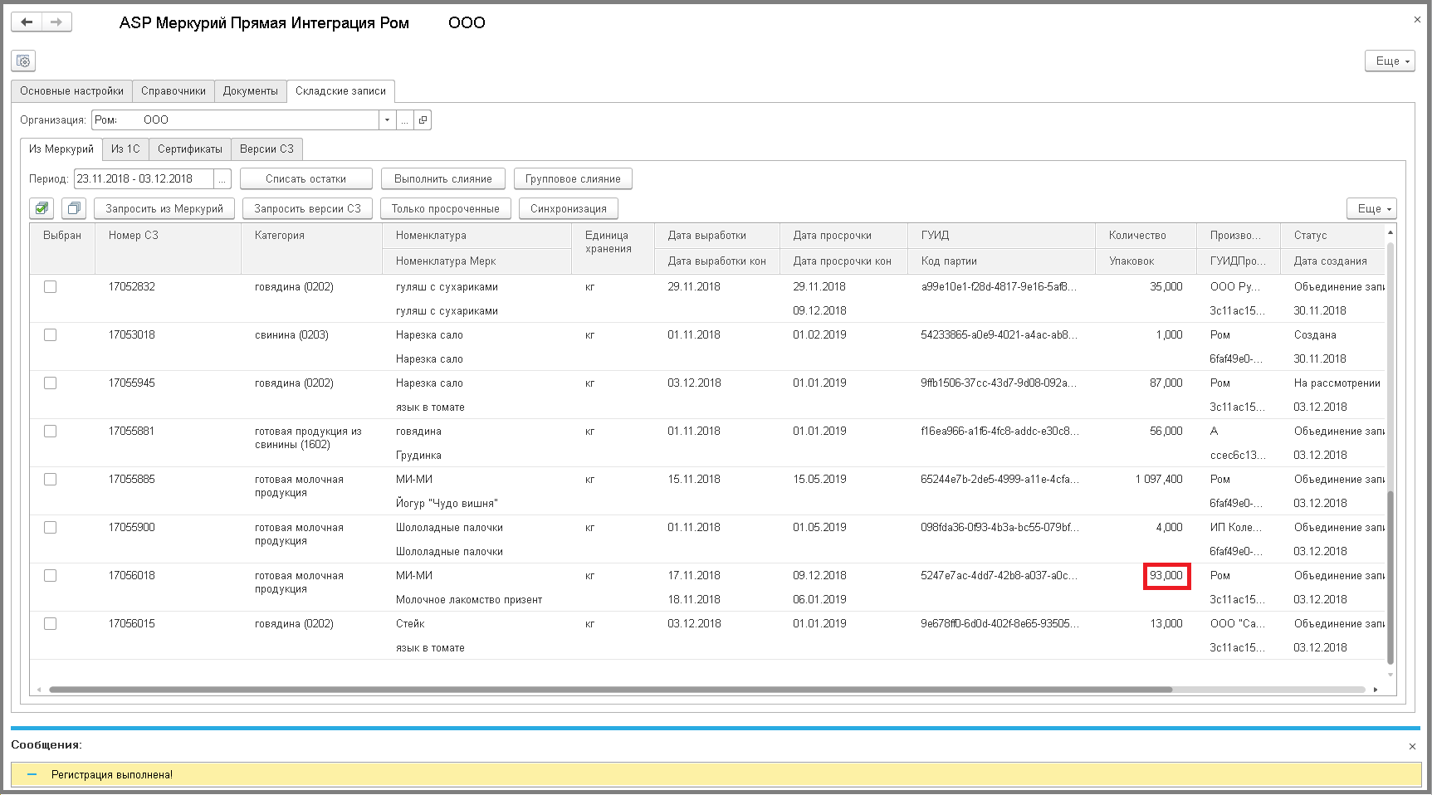Screen dimensions: 1432x795
Task: Check the box for row 17055881
Action: (x=51, y=431)
